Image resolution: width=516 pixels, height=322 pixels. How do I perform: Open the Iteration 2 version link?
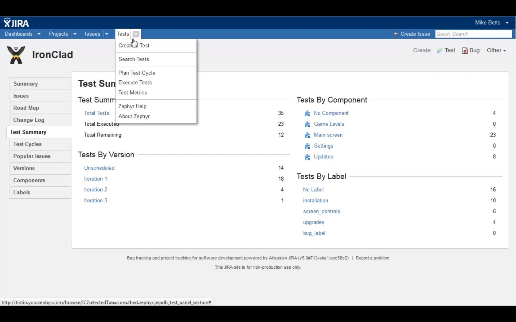point(96,190)
